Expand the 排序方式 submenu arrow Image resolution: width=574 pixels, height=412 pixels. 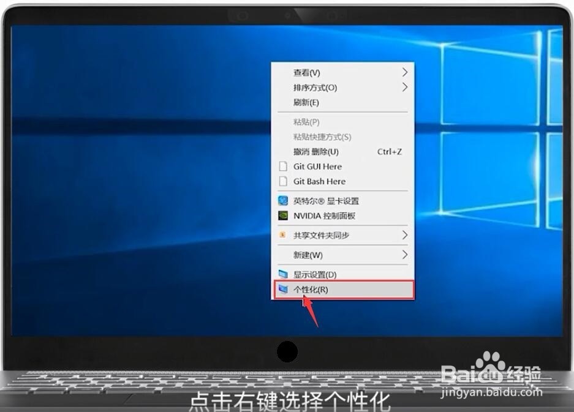[404, 88]
